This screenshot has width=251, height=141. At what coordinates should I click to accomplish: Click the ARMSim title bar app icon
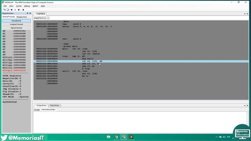click(3, 2)
